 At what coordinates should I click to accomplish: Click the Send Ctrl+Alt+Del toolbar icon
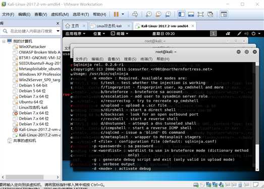coord(135,14)
